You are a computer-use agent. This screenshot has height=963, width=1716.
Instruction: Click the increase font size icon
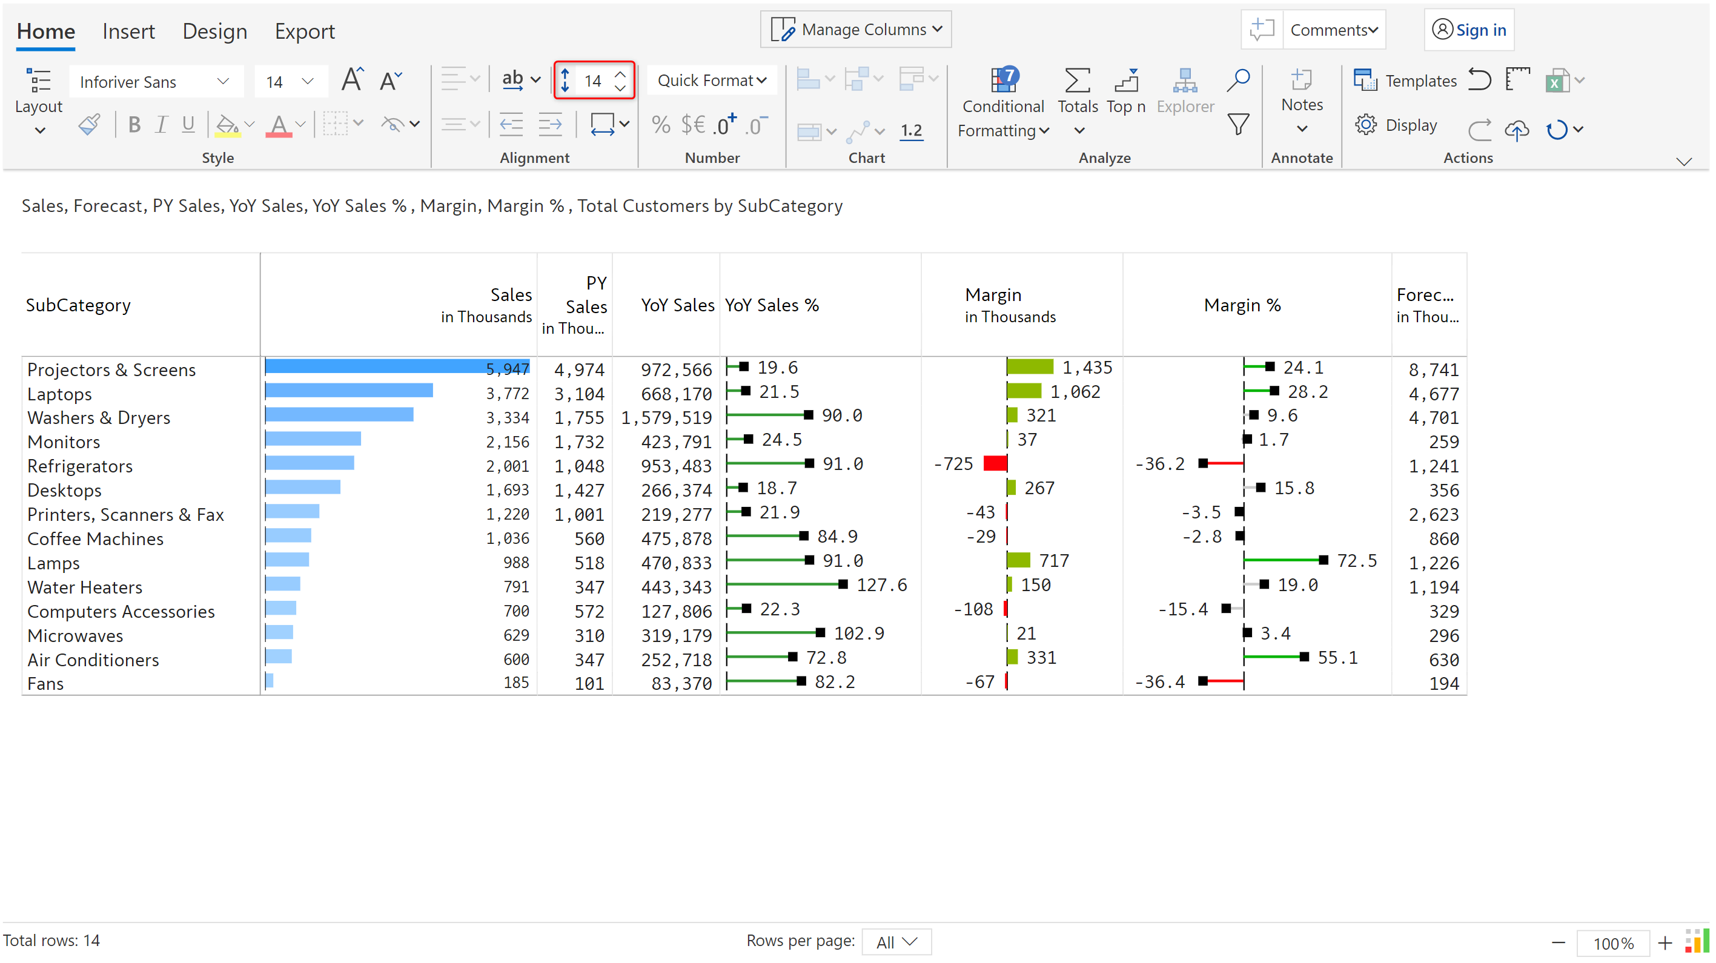tap(352, 81)
